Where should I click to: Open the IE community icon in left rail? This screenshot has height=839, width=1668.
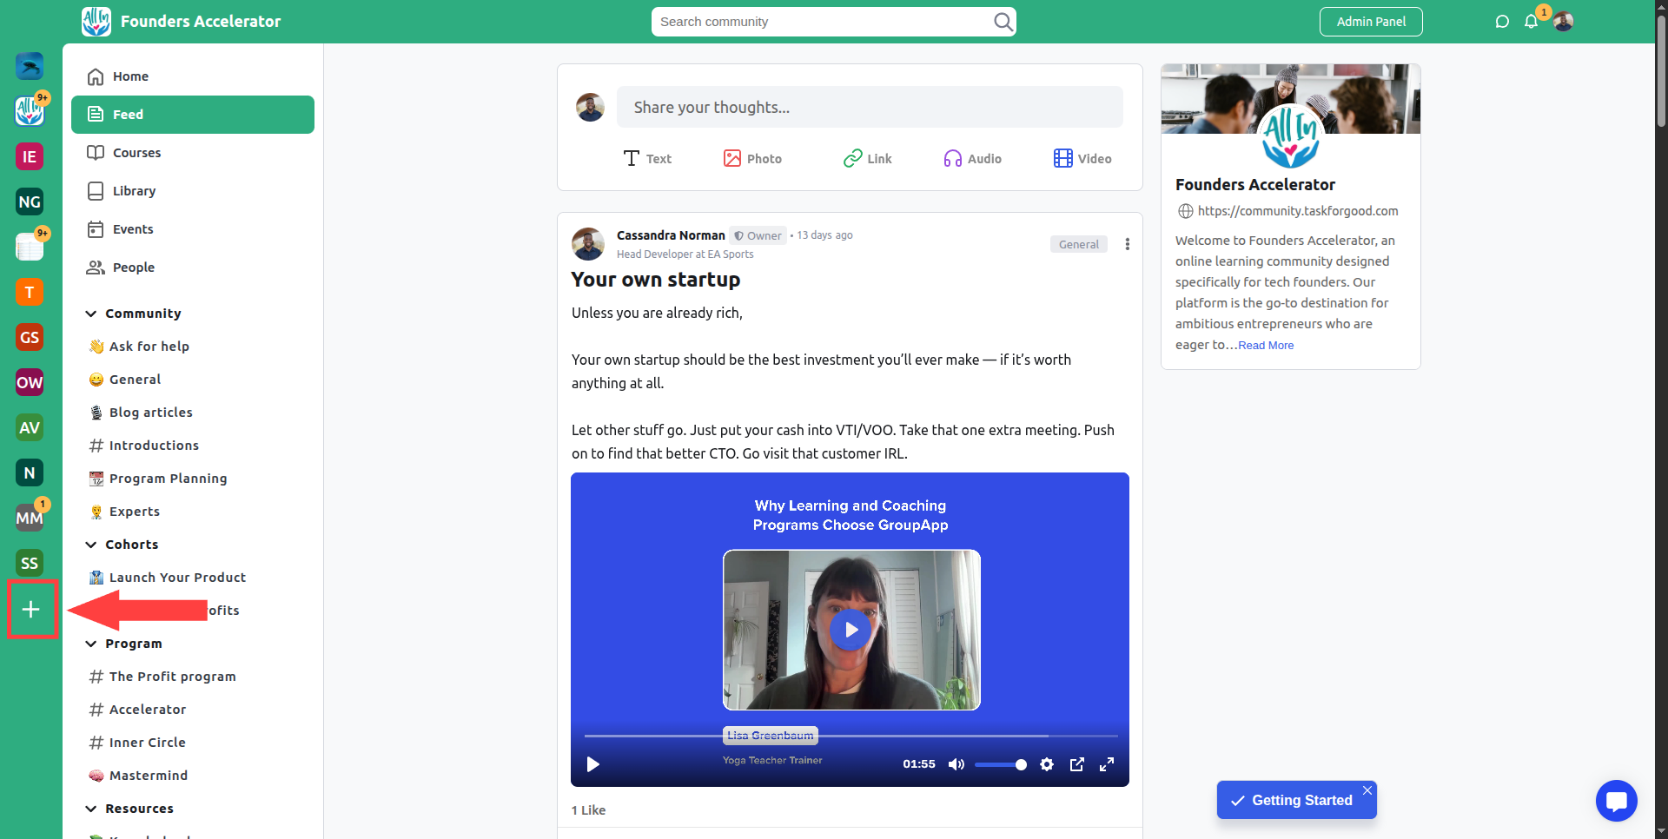tap(30, 156)
